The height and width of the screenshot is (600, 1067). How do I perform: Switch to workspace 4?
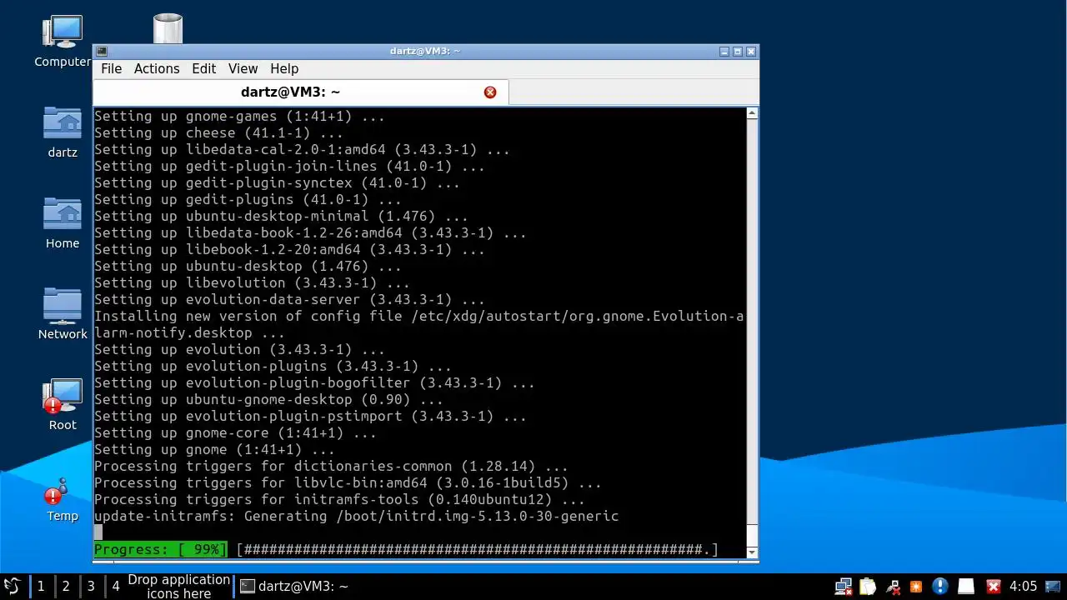(116, 586)
